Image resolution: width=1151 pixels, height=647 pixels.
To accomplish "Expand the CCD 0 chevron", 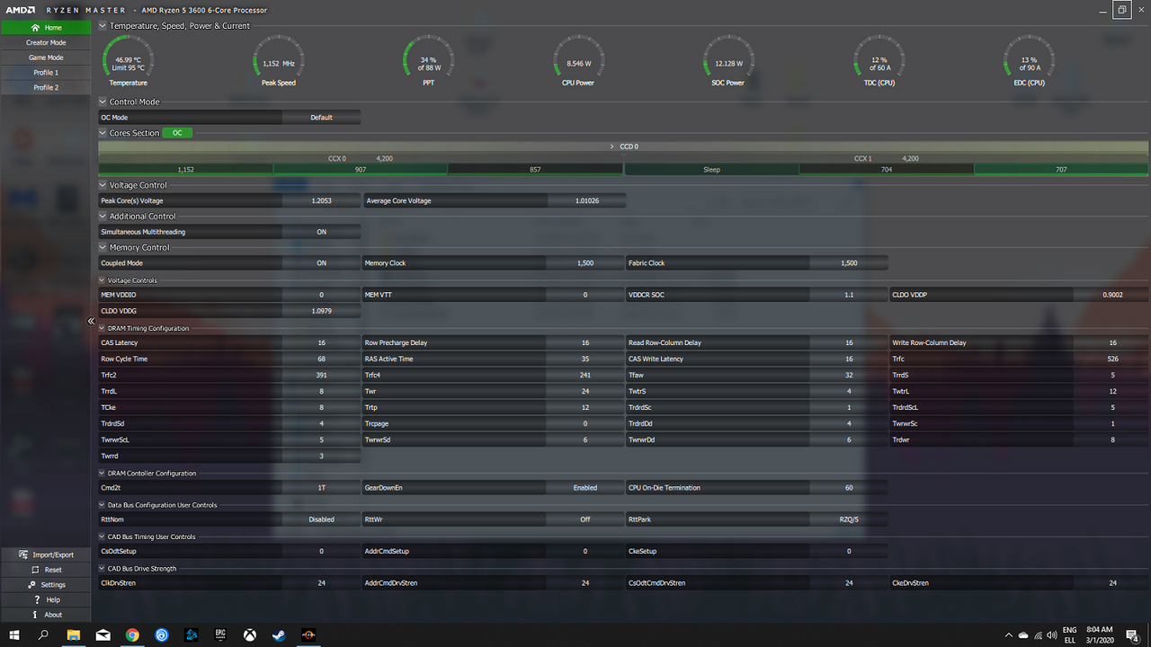I will 612,146.
